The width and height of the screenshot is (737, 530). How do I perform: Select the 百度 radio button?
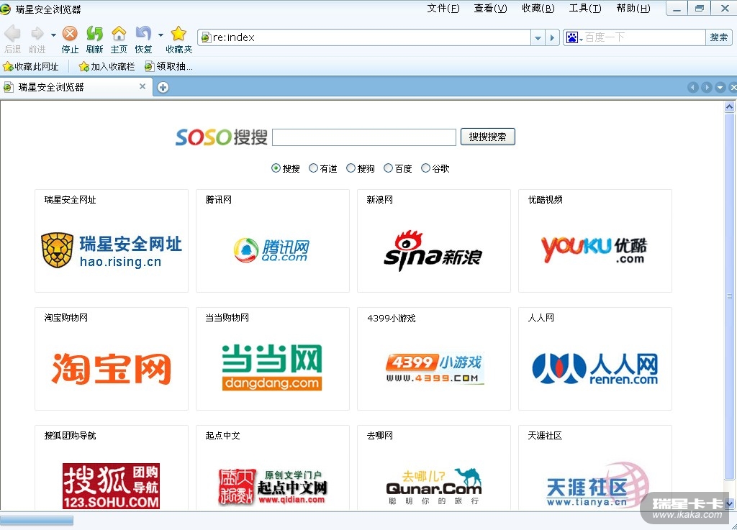(x=388, y=168)
